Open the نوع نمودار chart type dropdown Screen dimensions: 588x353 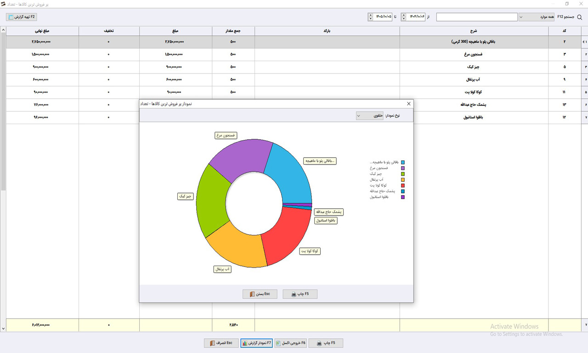click(x=369, y=116)
